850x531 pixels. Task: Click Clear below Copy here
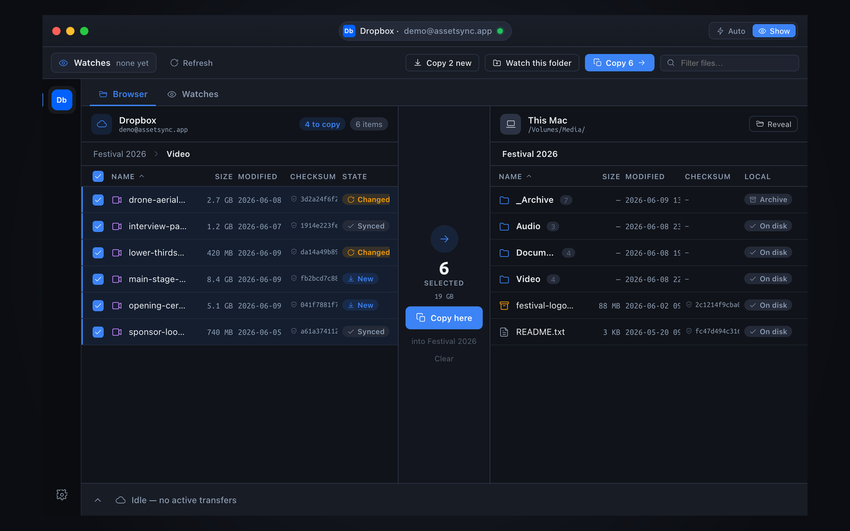click(x=444, y=358)
